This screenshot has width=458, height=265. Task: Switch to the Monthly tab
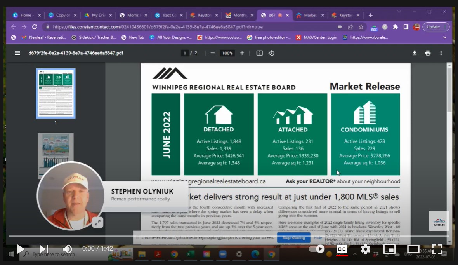click(x=239, y=15)
